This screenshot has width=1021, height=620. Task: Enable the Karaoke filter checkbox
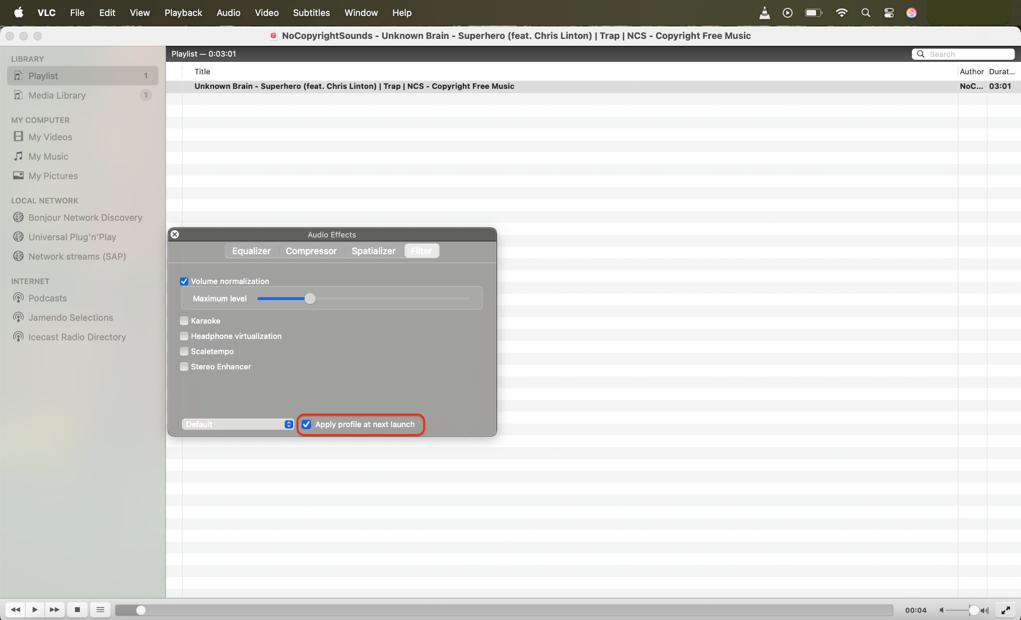point(184,320)
